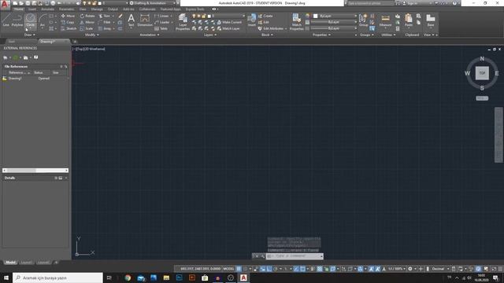Click the Scale tool
The width and height of the screenshot is (504, 283).
(x=87, y=28)
